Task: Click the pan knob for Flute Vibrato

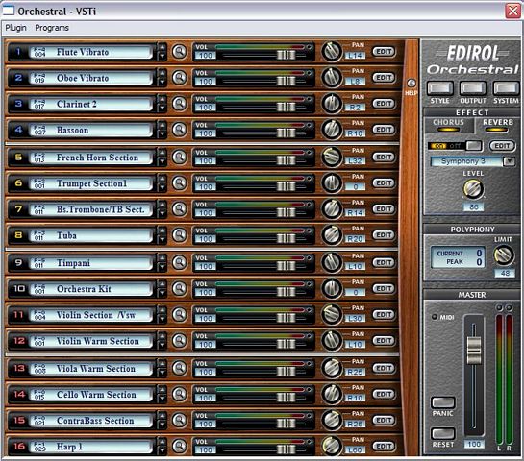Action: tap(332, 52)
